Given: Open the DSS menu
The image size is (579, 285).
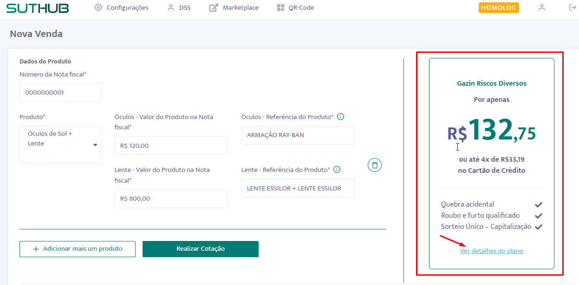Looking at the screenshot, I should (179, 7).
